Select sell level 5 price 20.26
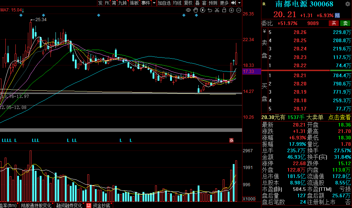 click(300, 32)
